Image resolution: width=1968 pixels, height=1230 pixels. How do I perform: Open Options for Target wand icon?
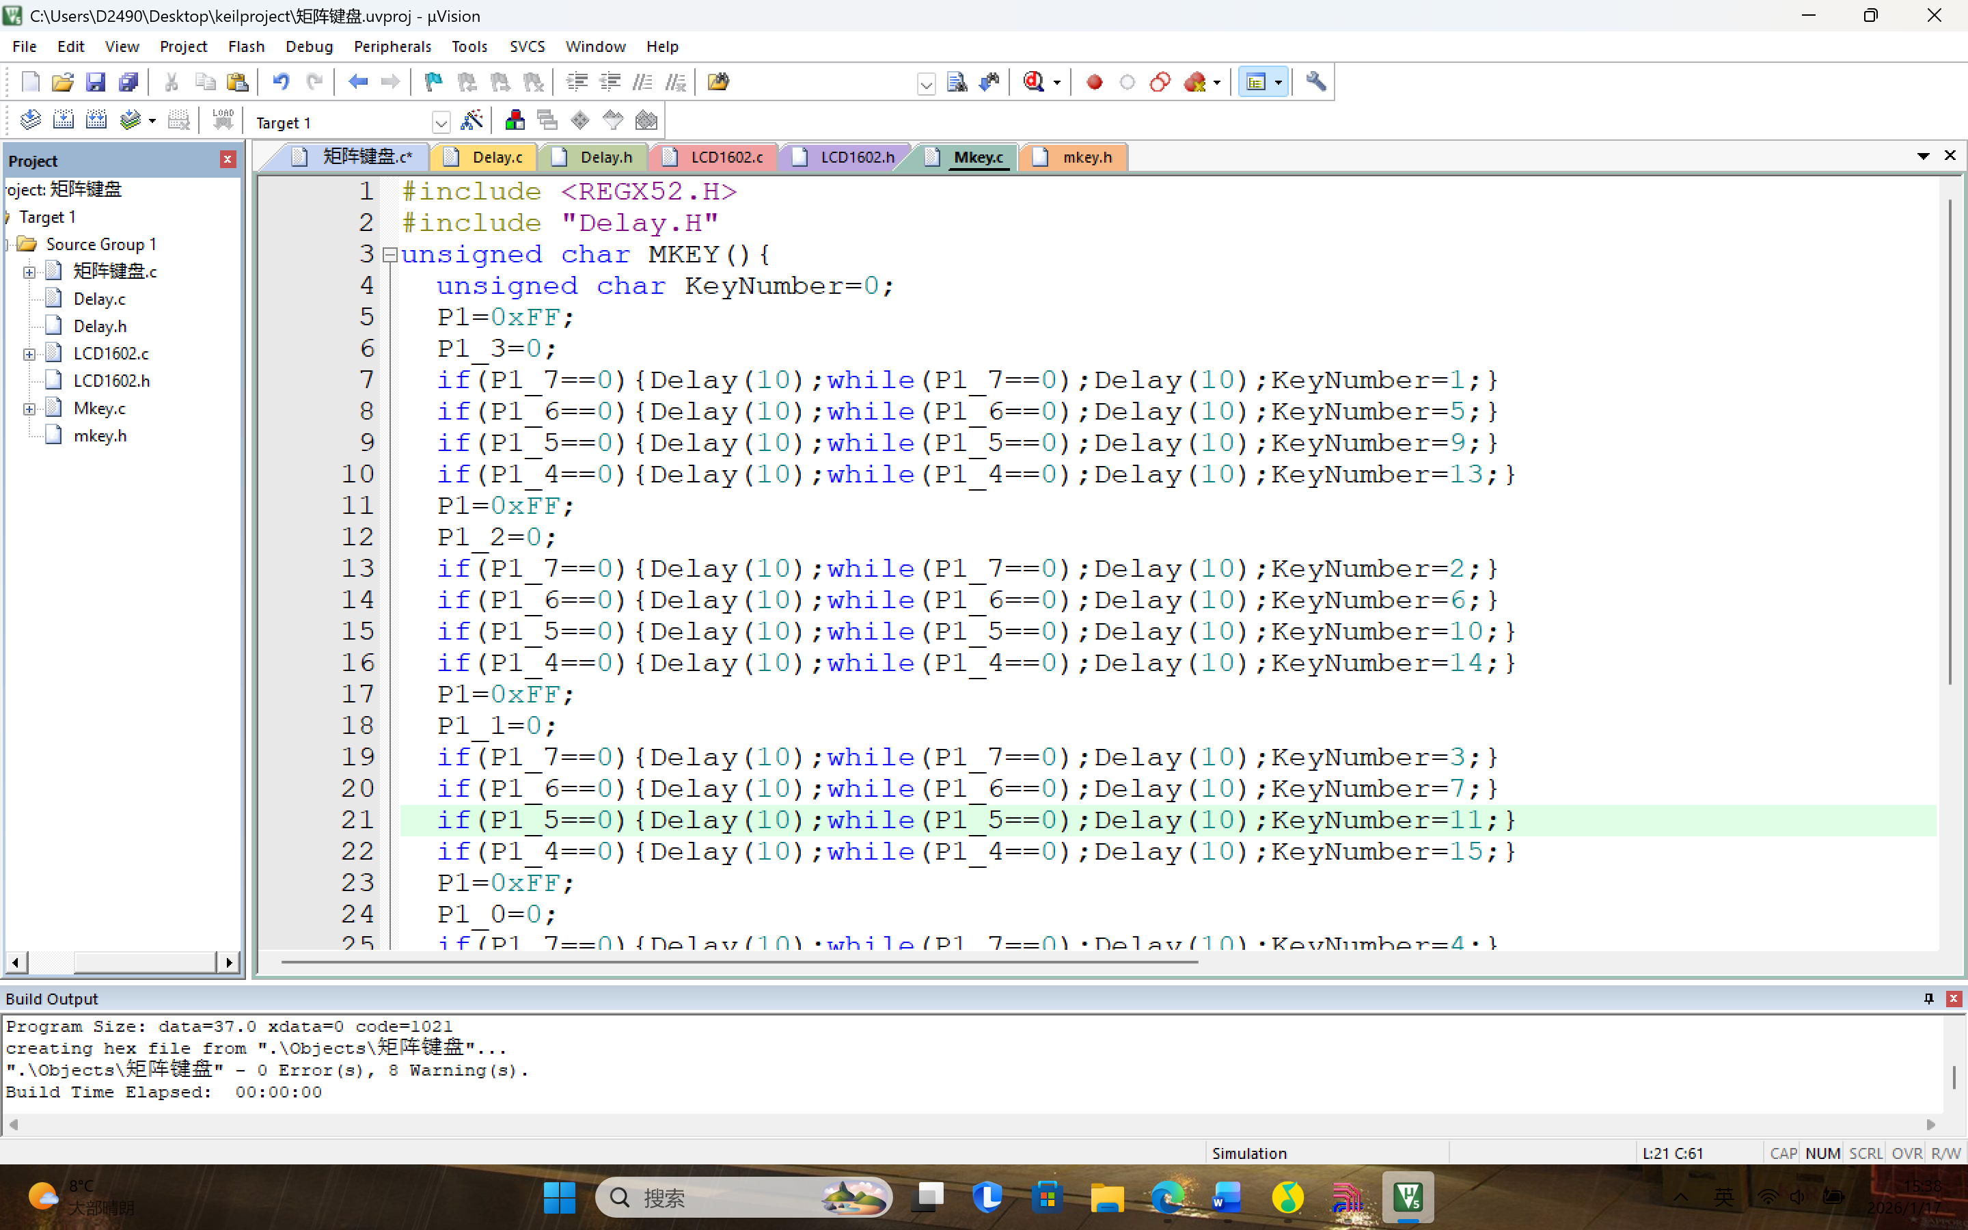(x=471, y=121)
